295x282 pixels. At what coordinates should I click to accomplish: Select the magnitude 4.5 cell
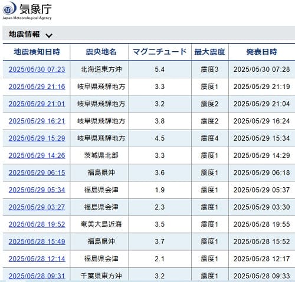pos(159,138)
